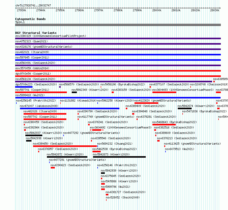Image resolution: width=228 pixels, height=210 pixels.
Task: Select the nsv4752323 (Quan2021) label
Action: (32, 41)
